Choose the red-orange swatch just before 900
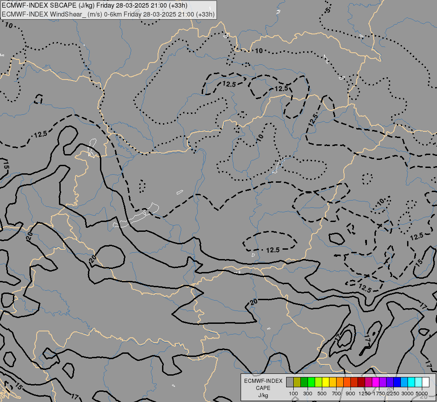 click(347, 382)
